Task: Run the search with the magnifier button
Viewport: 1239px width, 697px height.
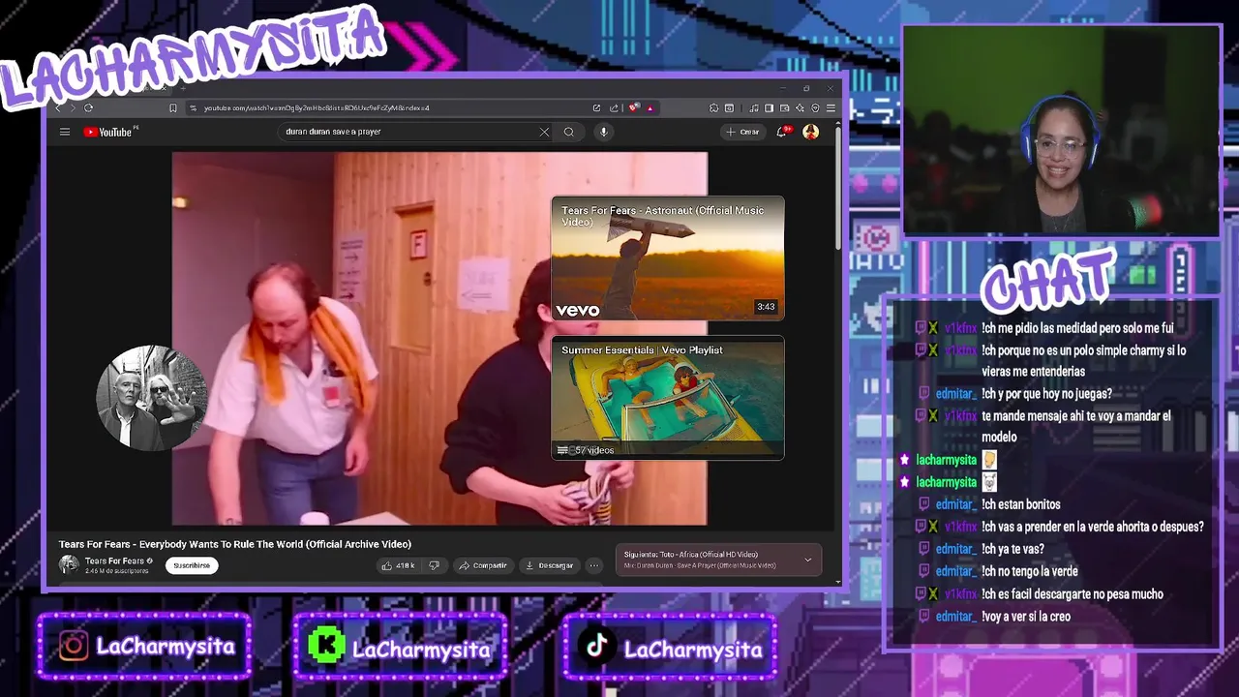Action: coord(569,132)
